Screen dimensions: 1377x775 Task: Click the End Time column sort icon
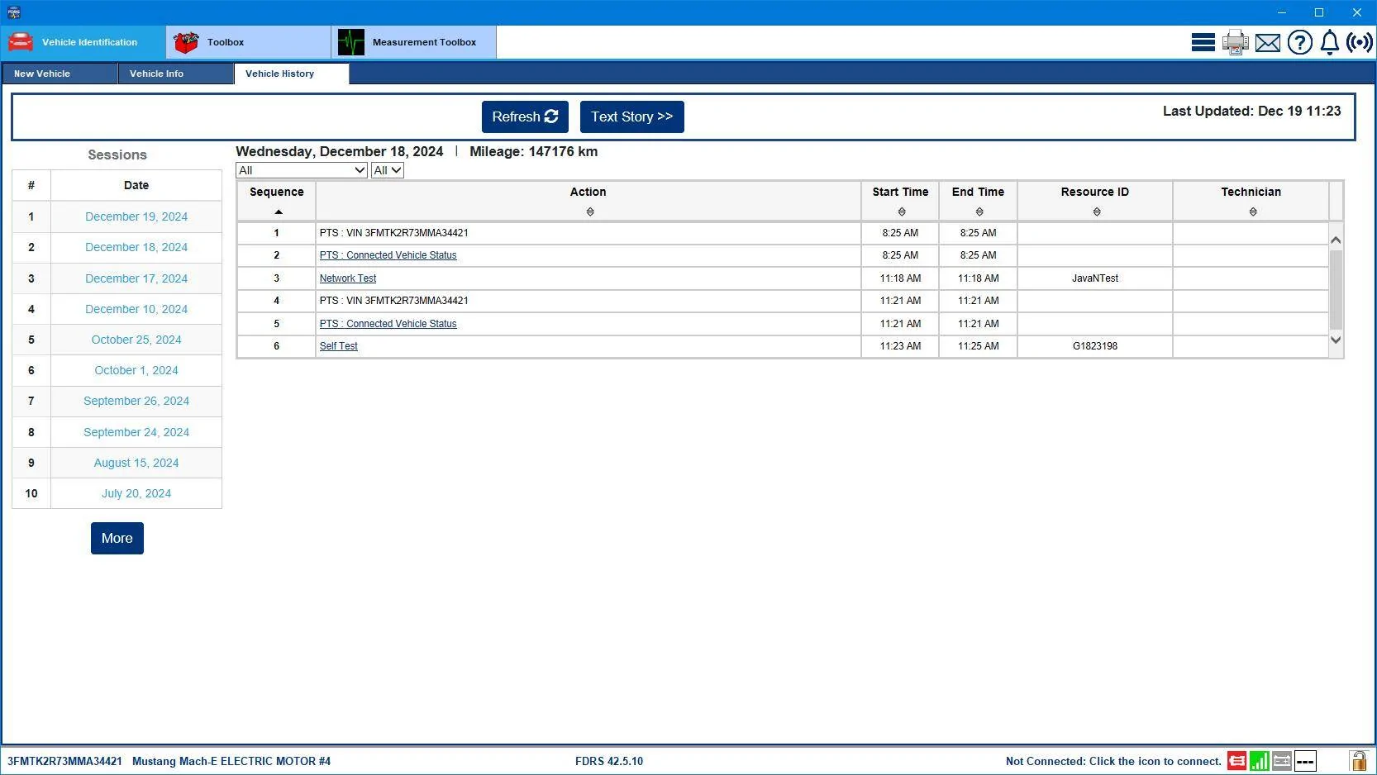[x=979, y=212]
